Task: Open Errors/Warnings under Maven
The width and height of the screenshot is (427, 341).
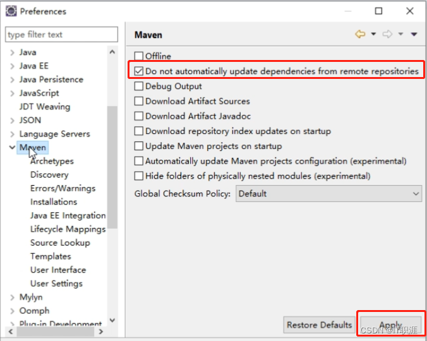Action: click(63, 188)
